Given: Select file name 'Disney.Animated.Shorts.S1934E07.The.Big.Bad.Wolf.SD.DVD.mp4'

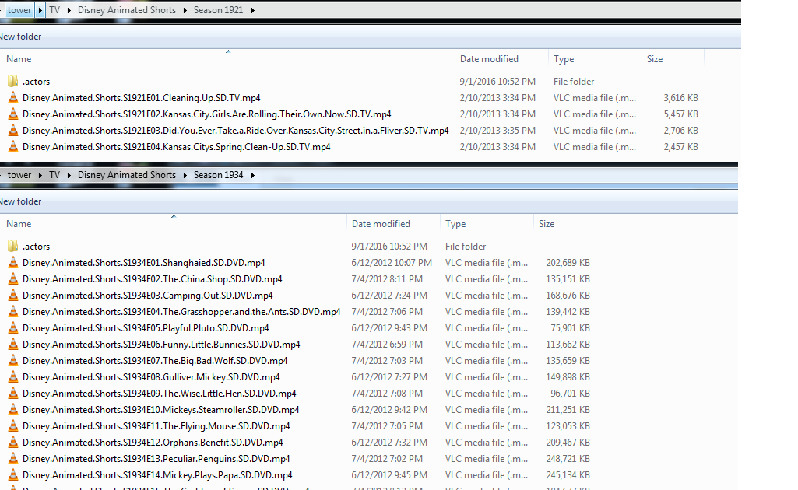Looking at the screenshot, I should [155, 360].
